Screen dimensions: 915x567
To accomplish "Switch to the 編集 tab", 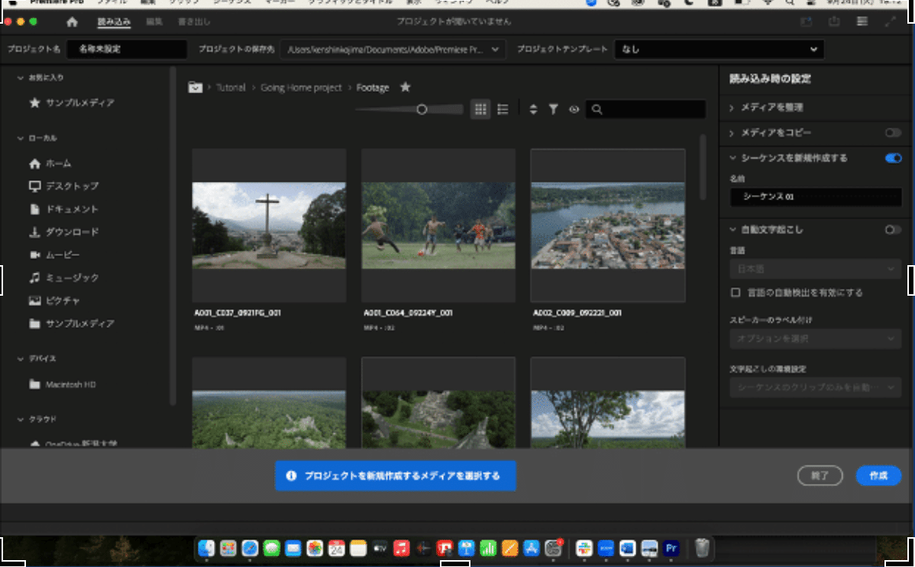I will pos(154,22).
